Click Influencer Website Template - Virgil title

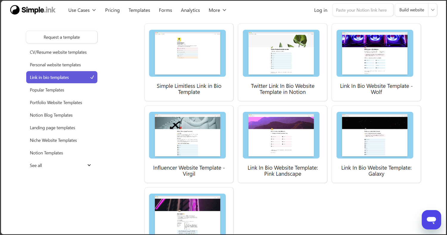tap(189, 171)
